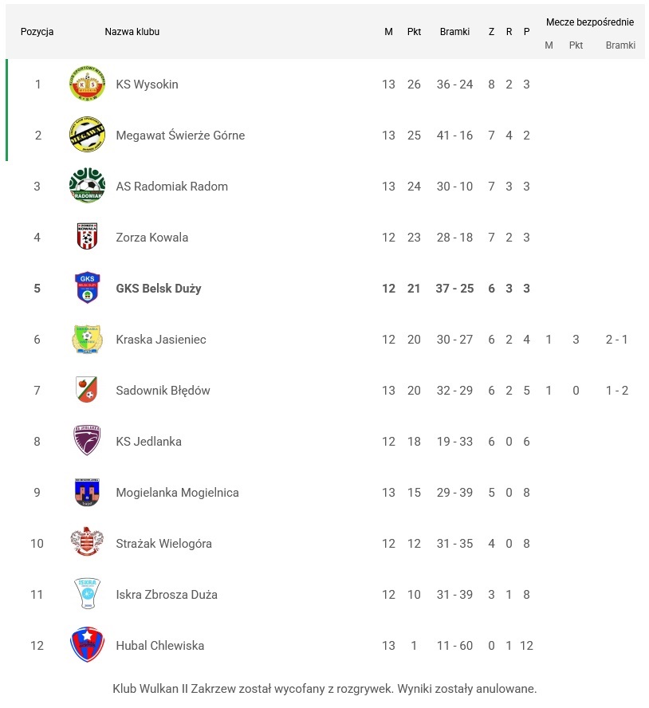Image resolution: width=649 pixels, height=708 pixels.
Task: Open the Strażak Wielogóra emblem
Action: point(87,544)
